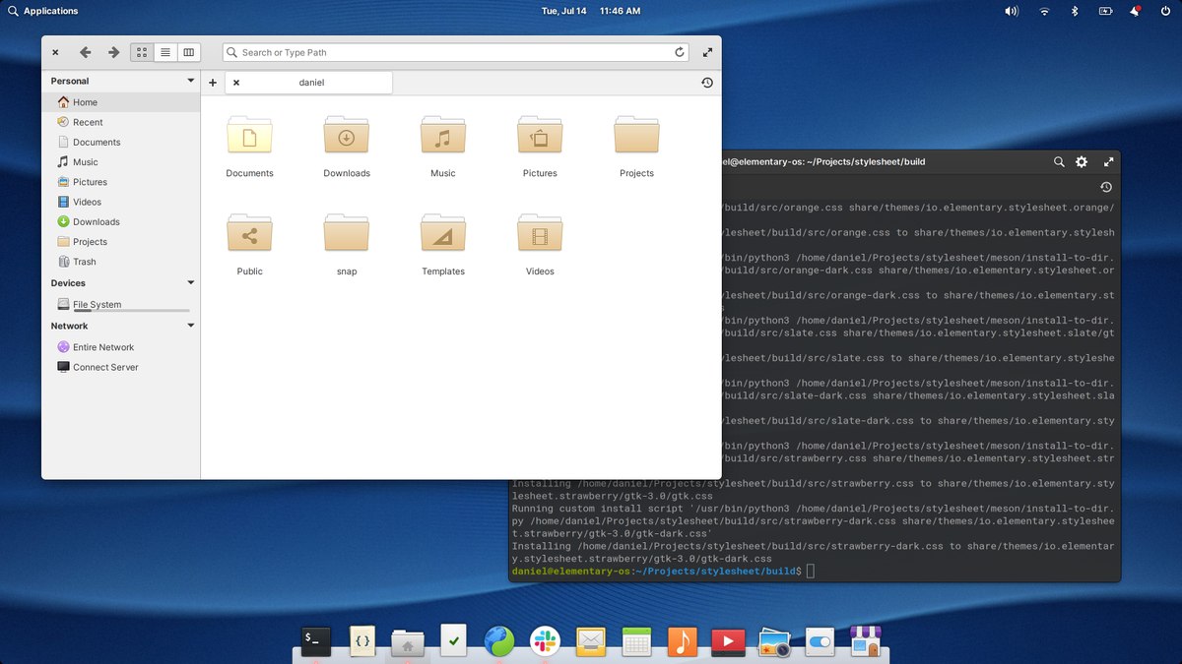The width and height of the screenshot is (1182, 664).
Task: Open the sound volume indicator
Action: pyautogui.click(x=1012, y=11)
